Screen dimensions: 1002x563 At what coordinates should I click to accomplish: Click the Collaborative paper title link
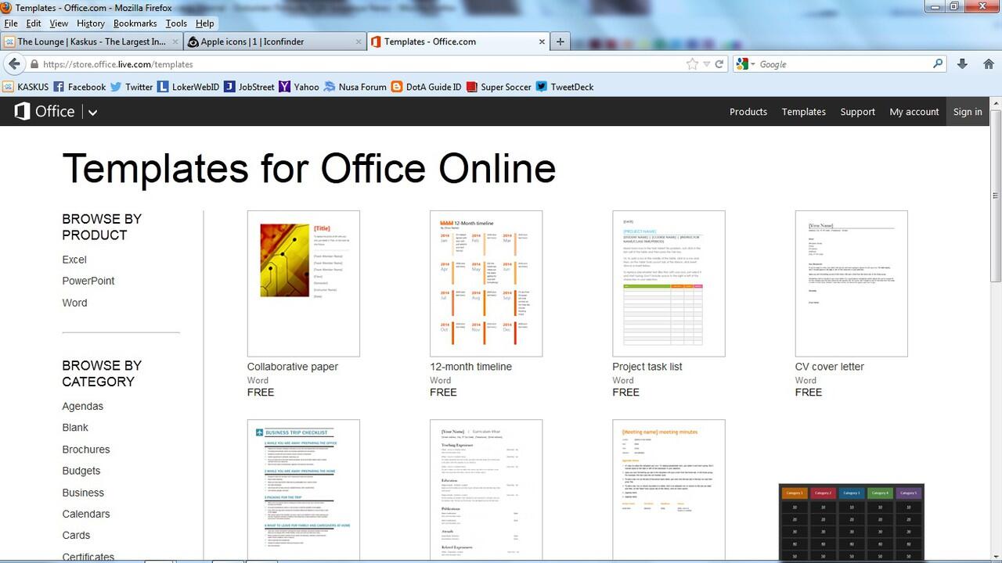(x=293, y=367)
